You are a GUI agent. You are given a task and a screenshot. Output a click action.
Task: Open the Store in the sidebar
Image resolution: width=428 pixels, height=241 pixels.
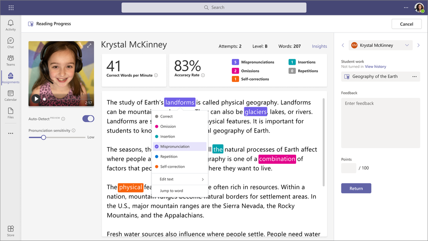pos(11,231)
